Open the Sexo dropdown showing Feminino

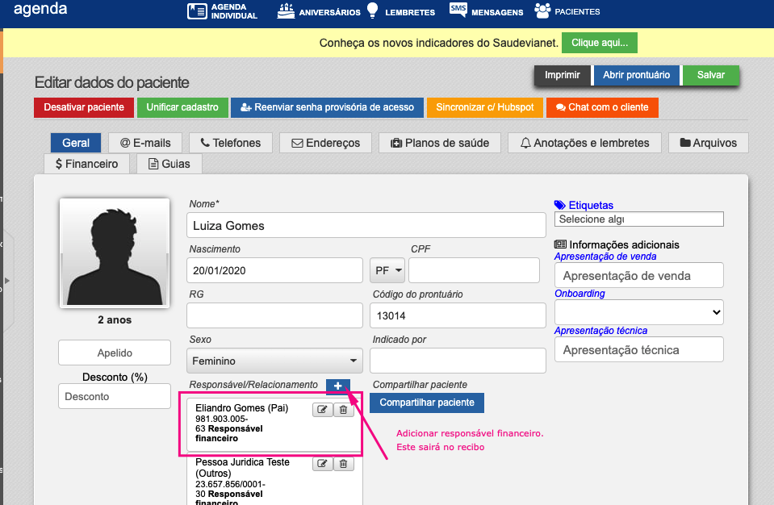pos(275,361)
